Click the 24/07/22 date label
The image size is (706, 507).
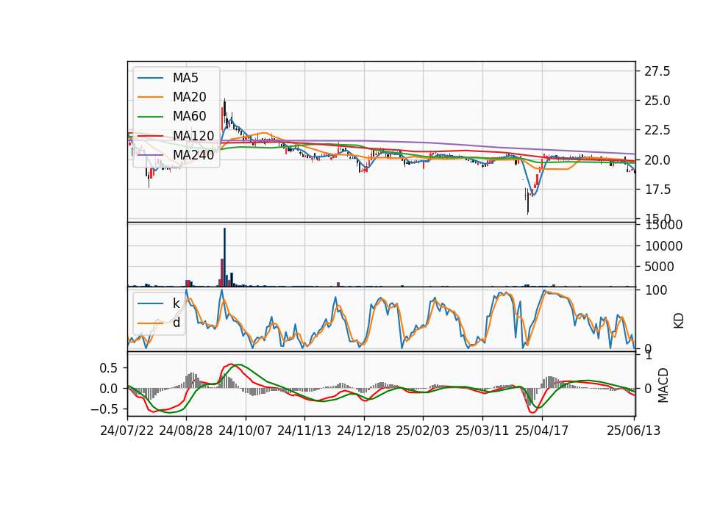[x=127, y=431]
